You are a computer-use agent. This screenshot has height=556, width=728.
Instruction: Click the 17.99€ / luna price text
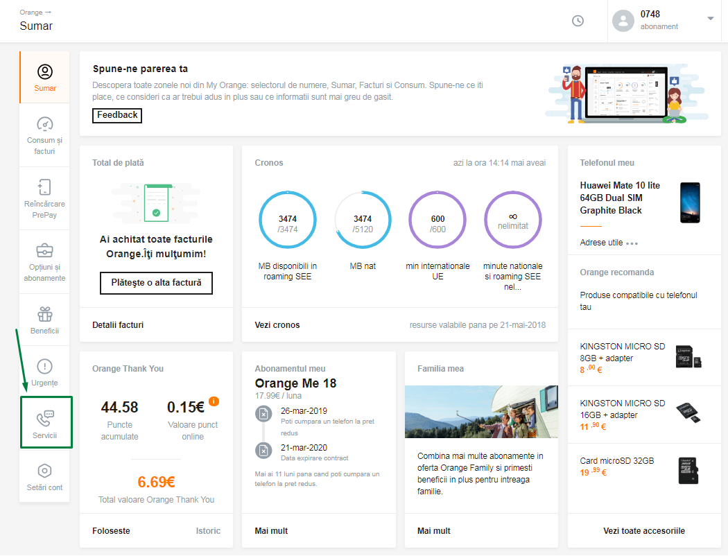tap(278, 396)
